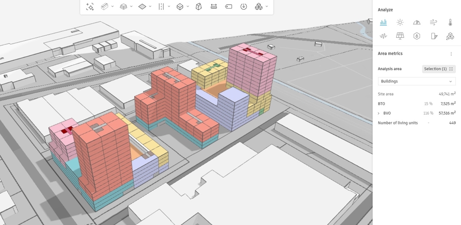Click the Selection (1) button

point(438,69)
